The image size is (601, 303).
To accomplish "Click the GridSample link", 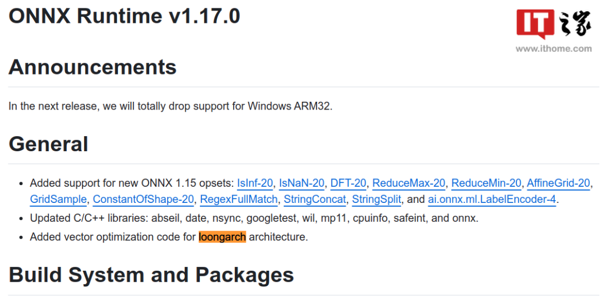I will (58, 199).
